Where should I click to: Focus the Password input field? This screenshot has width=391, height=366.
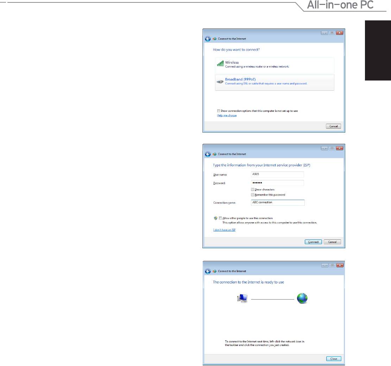point(277,183)
